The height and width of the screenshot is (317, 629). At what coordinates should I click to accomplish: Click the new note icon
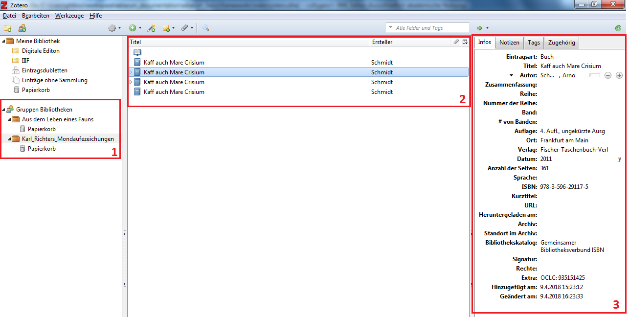pyautogui.click(x=166, y=28)
